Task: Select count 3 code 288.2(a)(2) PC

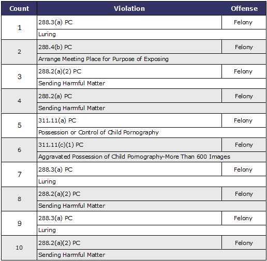Action: [x=60, y=71]
